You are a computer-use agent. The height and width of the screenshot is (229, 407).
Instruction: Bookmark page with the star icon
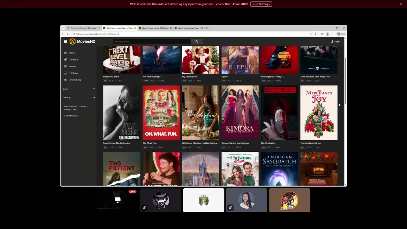pos(311,34)
